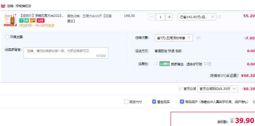Click the yellow quality badge icon
255x126 pixels.
pos(27,21)
